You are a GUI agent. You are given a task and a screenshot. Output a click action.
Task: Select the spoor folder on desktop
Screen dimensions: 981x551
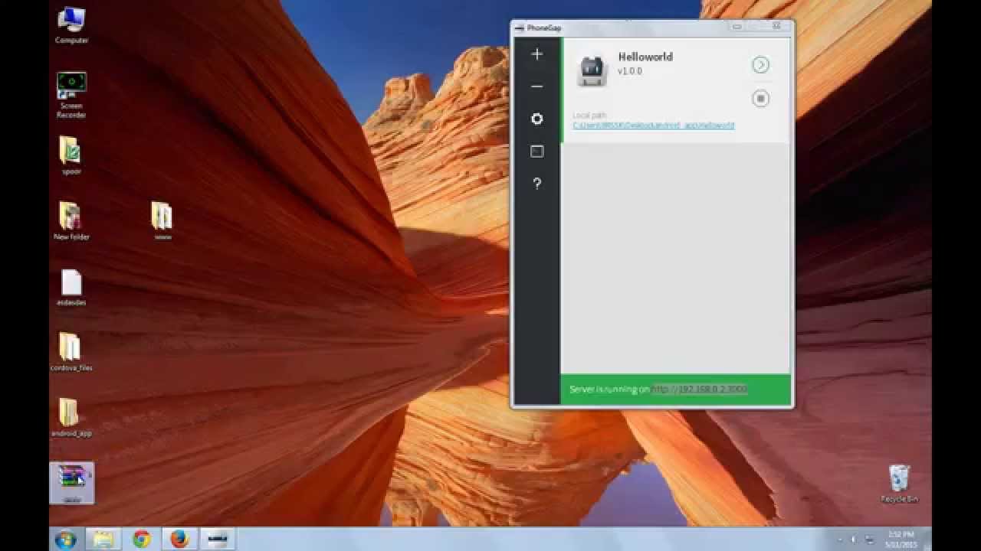coord(71,155)
